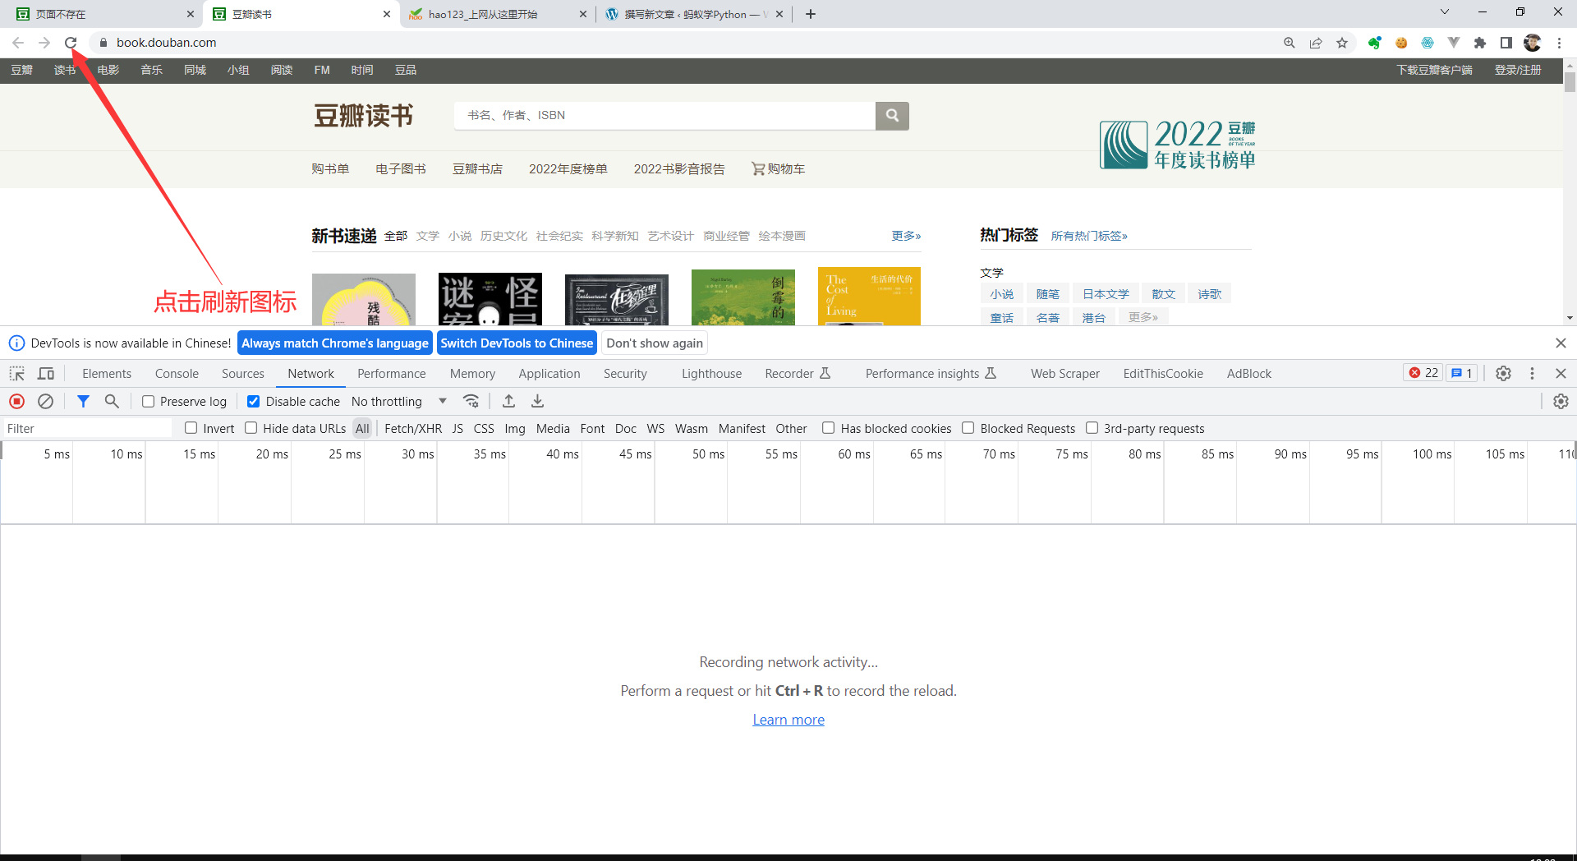1577x861 pixels.
Task: Click Switch DevTools to Chinese
Action: tap(517, 343)
